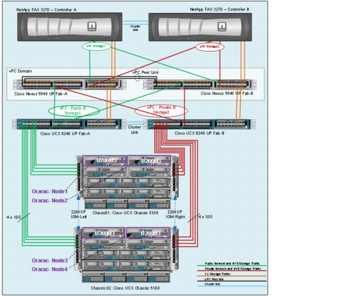The image size is (358, 296).
Task: Select the first B200M3 blade in Chassis 02
Action: 103,233
